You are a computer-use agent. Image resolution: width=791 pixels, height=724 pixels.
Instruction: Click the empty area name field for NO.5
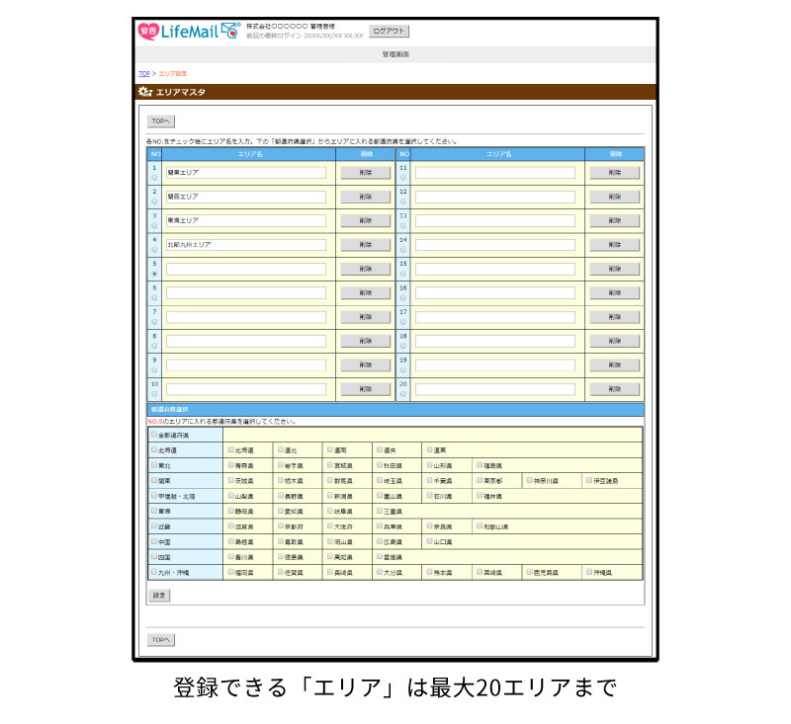point(247,270)
